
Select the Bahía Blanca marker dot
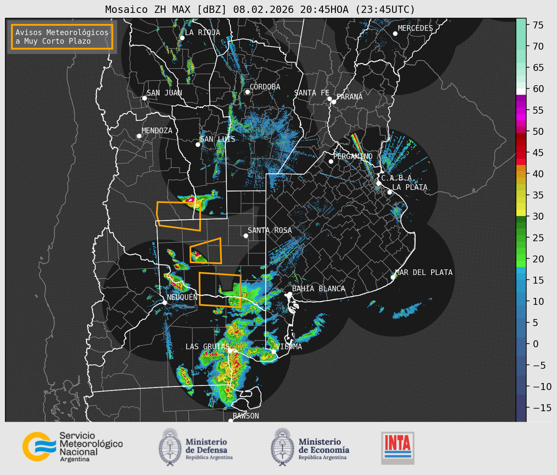pos(290,294)
